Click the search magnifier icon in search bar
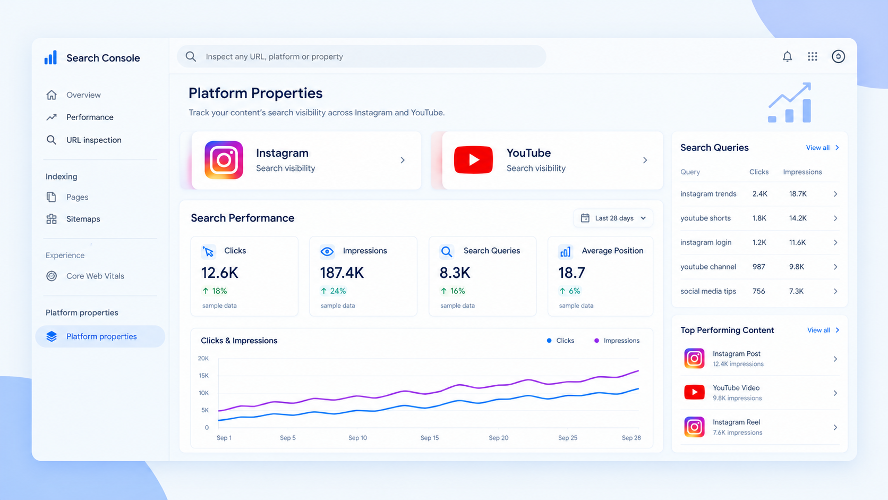This screenshot has width=888, height=500. (x=191, y=56)
